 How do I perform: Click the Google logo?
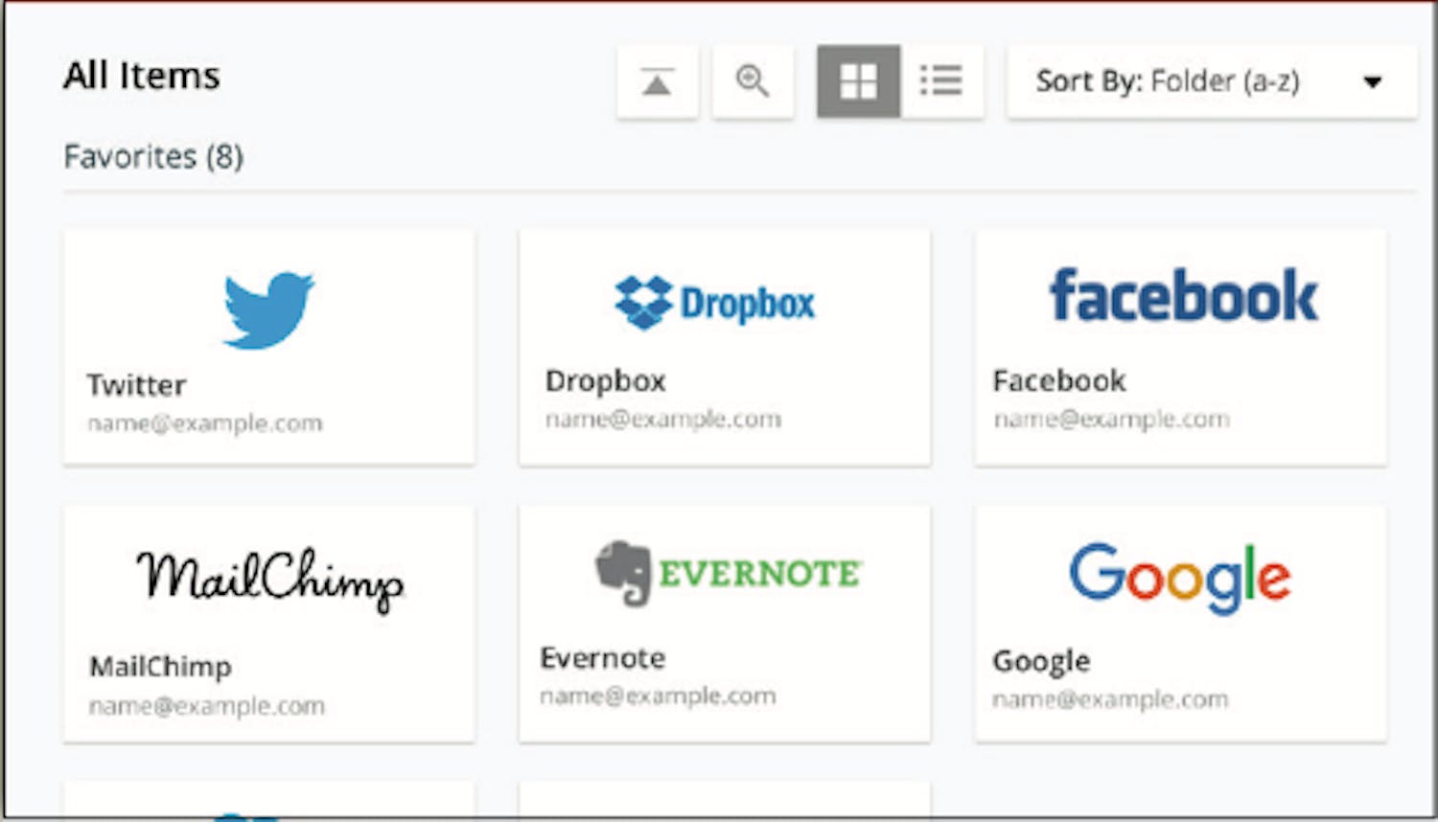point(1180,578)
